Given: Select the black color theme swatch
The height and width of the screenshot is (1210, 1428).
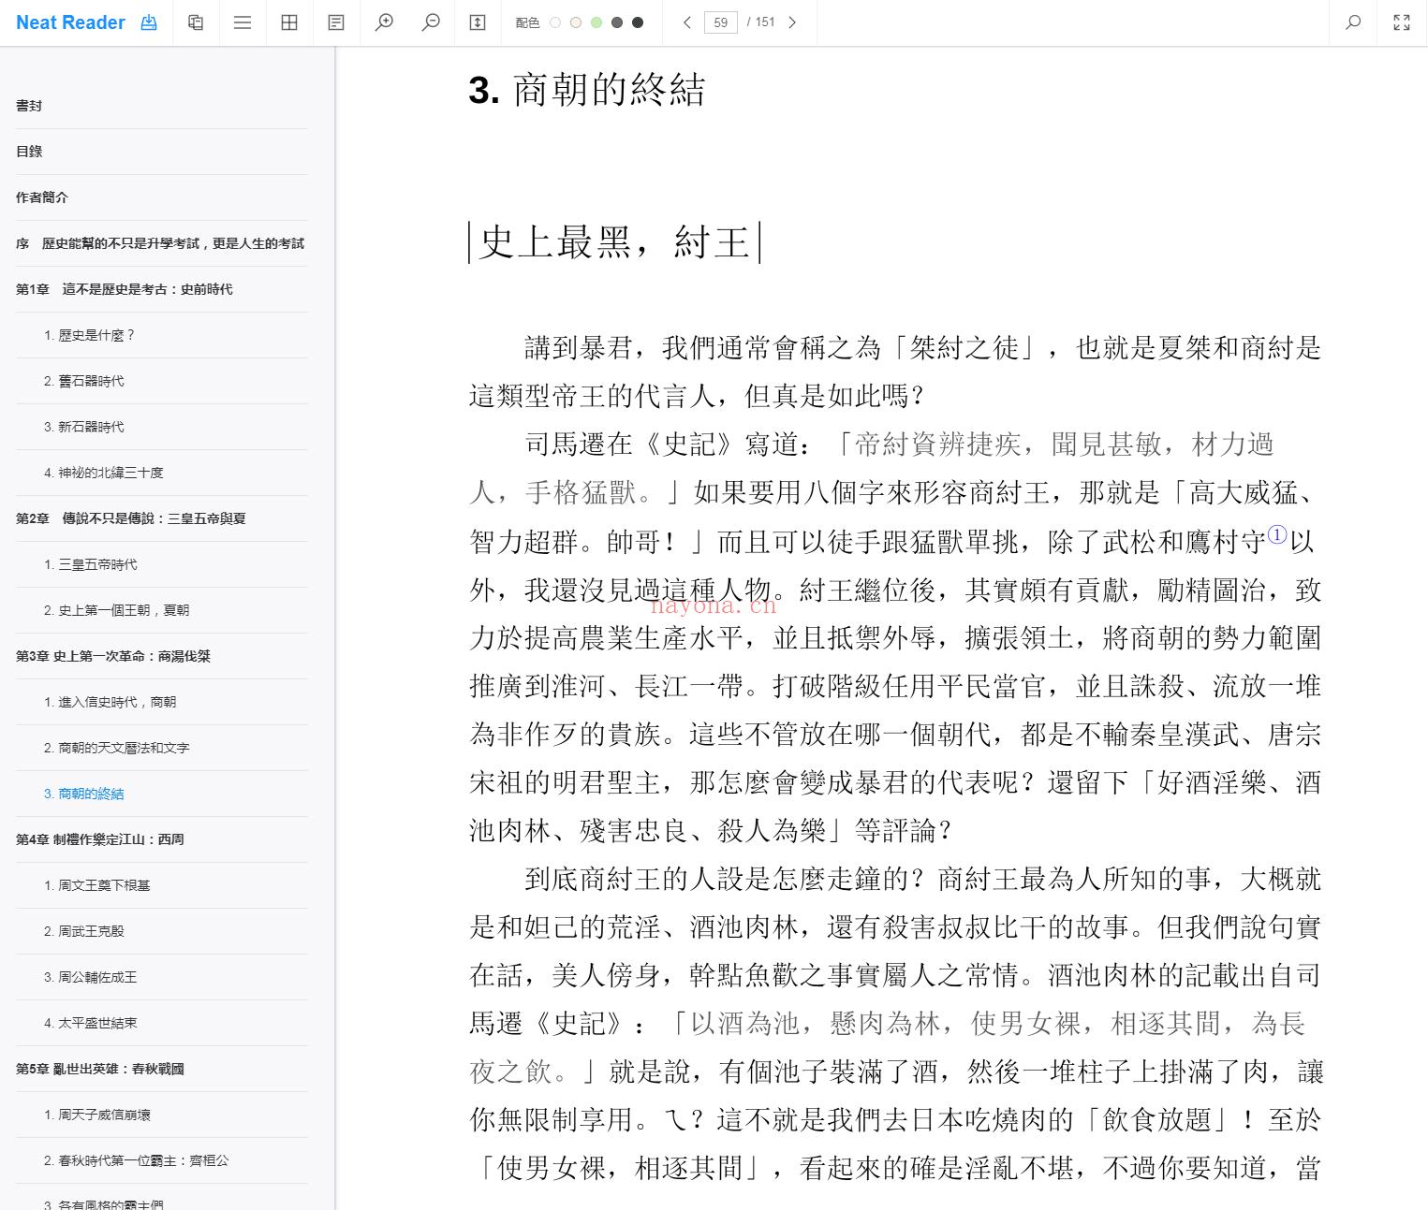Looking at the screenshot, I should [638, 22].
